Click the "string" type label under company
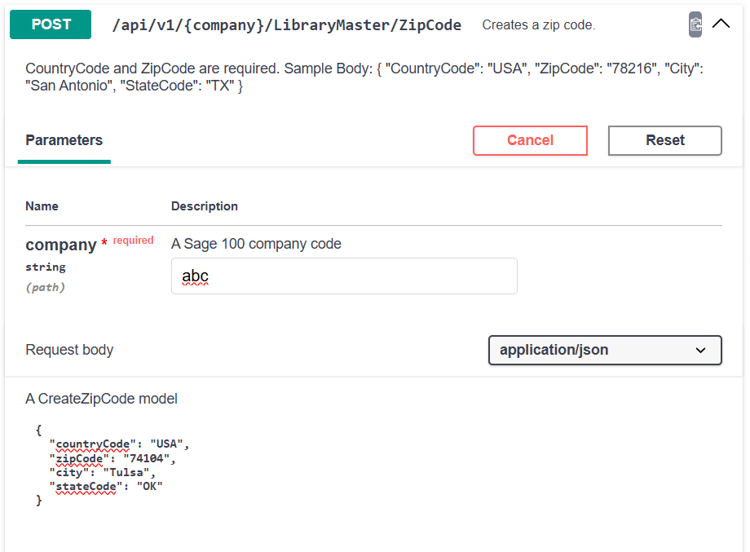This screenshot has height=552, width=750. (x=46, y=267)
